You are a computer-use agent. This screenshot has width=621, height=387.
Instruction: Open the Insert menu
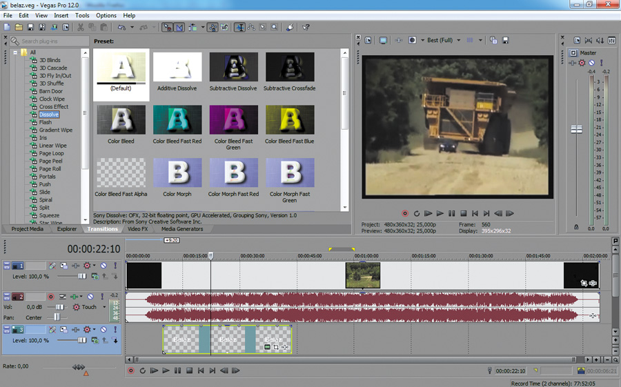click(61, 15)
